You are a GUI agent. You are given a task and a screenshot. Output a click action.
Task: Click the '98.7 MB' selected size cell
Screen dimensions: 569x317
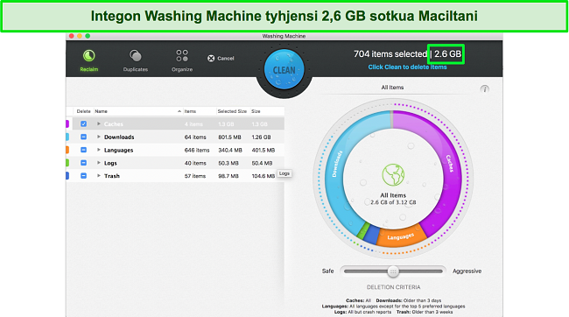(x=228, y=176)
